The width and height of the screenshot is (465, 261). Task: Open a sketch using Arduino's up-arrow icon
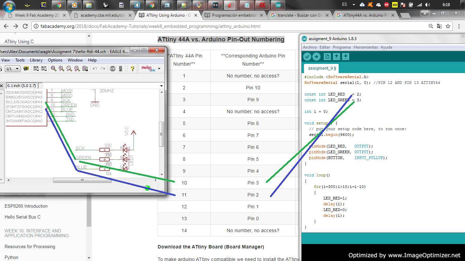tap(336, 57)
